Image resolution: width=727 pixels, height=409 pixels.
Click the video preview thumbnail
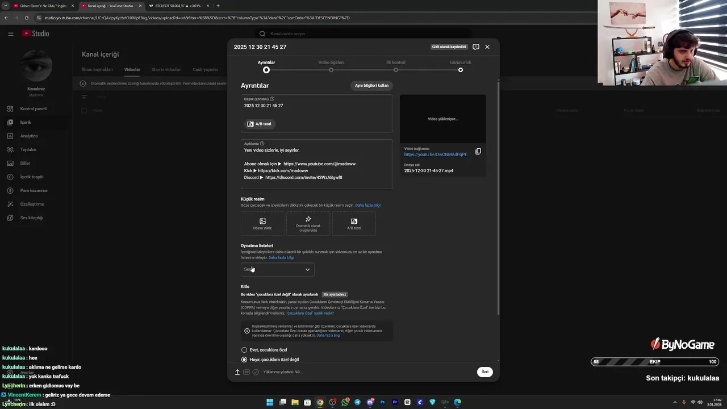(x=443, y=119)
